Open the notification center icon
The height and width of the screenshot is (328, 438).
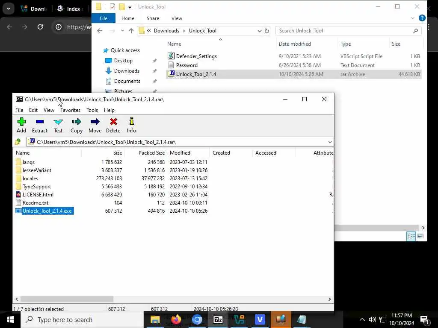pos(424,319)
